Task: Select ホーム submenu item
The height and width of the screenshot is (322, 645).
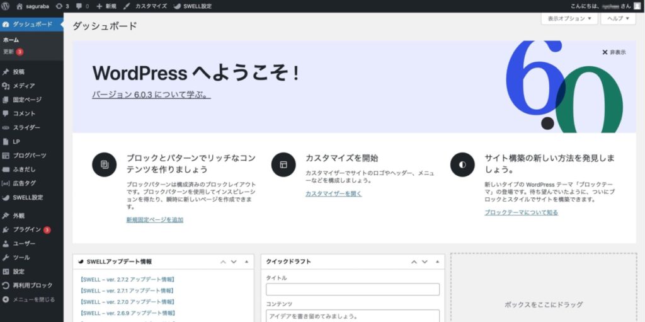Action: [x=11, y=40]
